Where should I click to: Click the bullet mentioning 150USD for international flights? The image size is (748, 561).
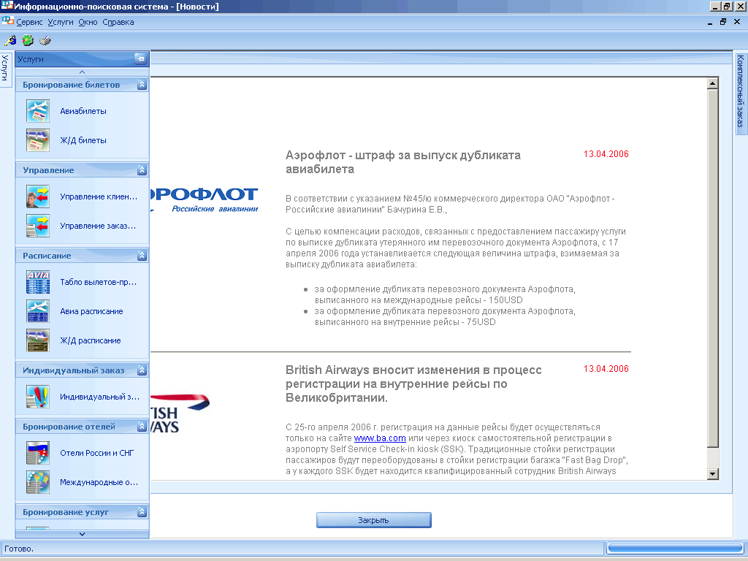pos(445,294)
